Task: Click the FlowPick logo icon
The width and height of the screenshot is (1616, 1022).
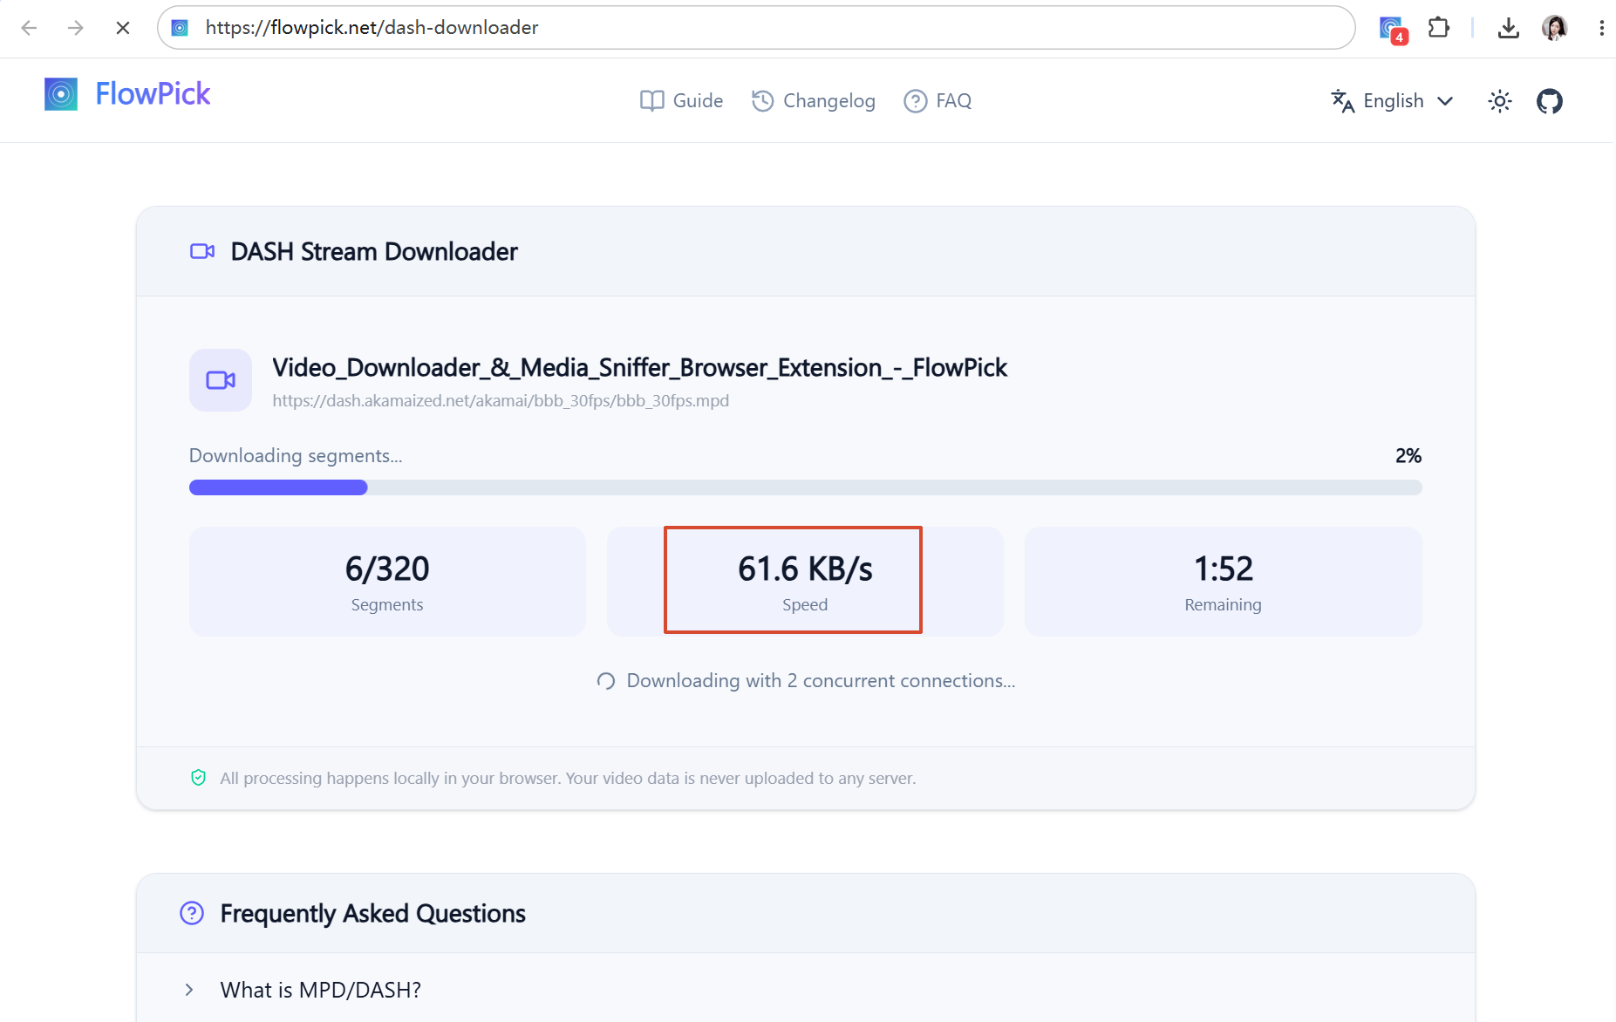Action: (61, 94)
